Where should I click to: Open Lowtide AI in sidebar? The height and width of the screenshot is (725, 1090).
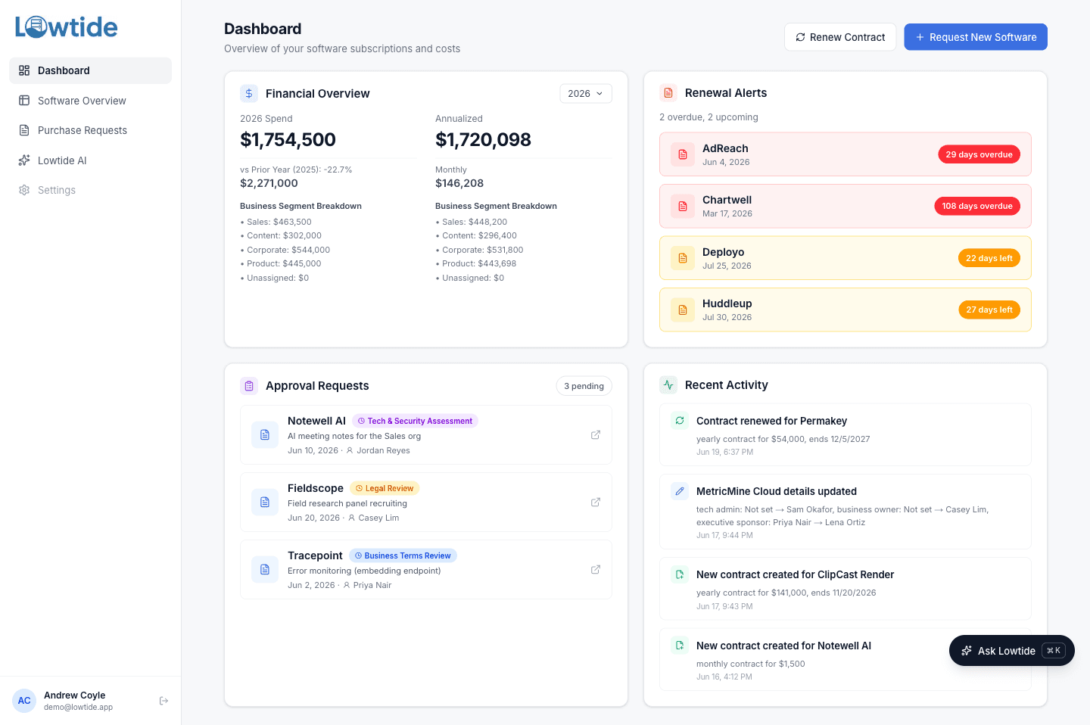point(90,160)
